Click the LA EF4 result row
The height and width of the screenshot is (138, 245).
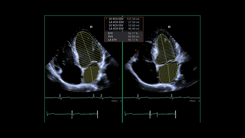[124, 40]
